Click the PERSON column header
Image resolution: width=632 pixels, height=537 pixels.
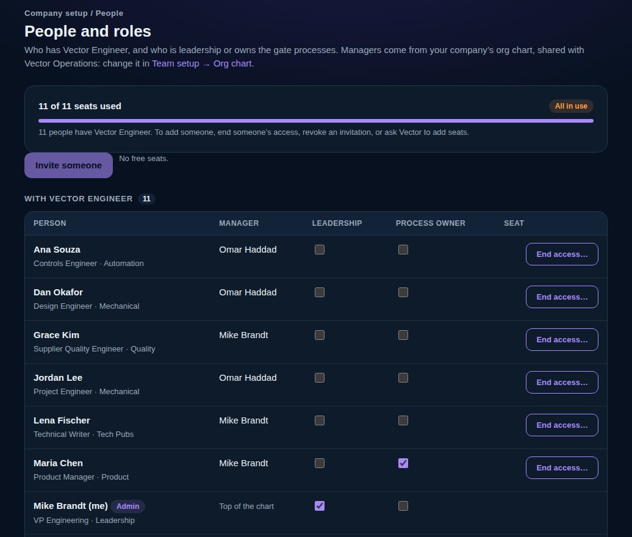pyautogui.click(x=50, y=223)
